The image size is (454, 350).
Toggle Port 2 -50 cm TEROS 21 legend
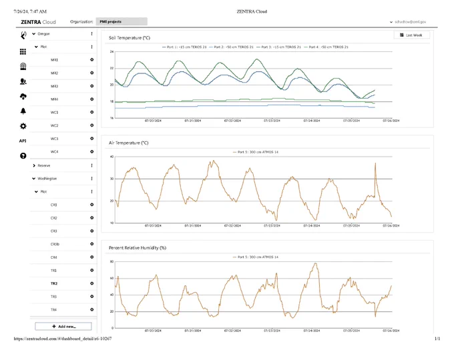(x=231, y=47)
